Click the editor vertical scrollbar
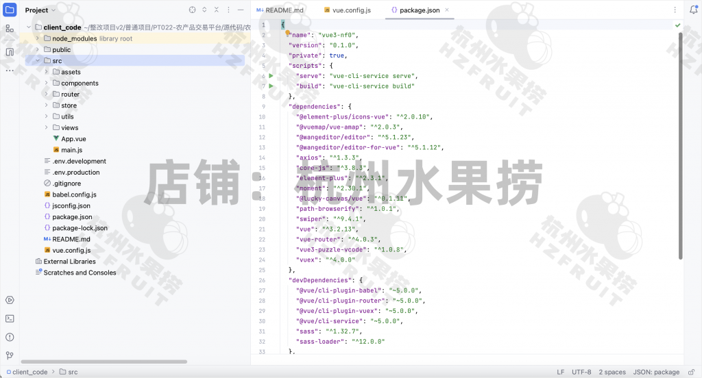 (680, 145)
